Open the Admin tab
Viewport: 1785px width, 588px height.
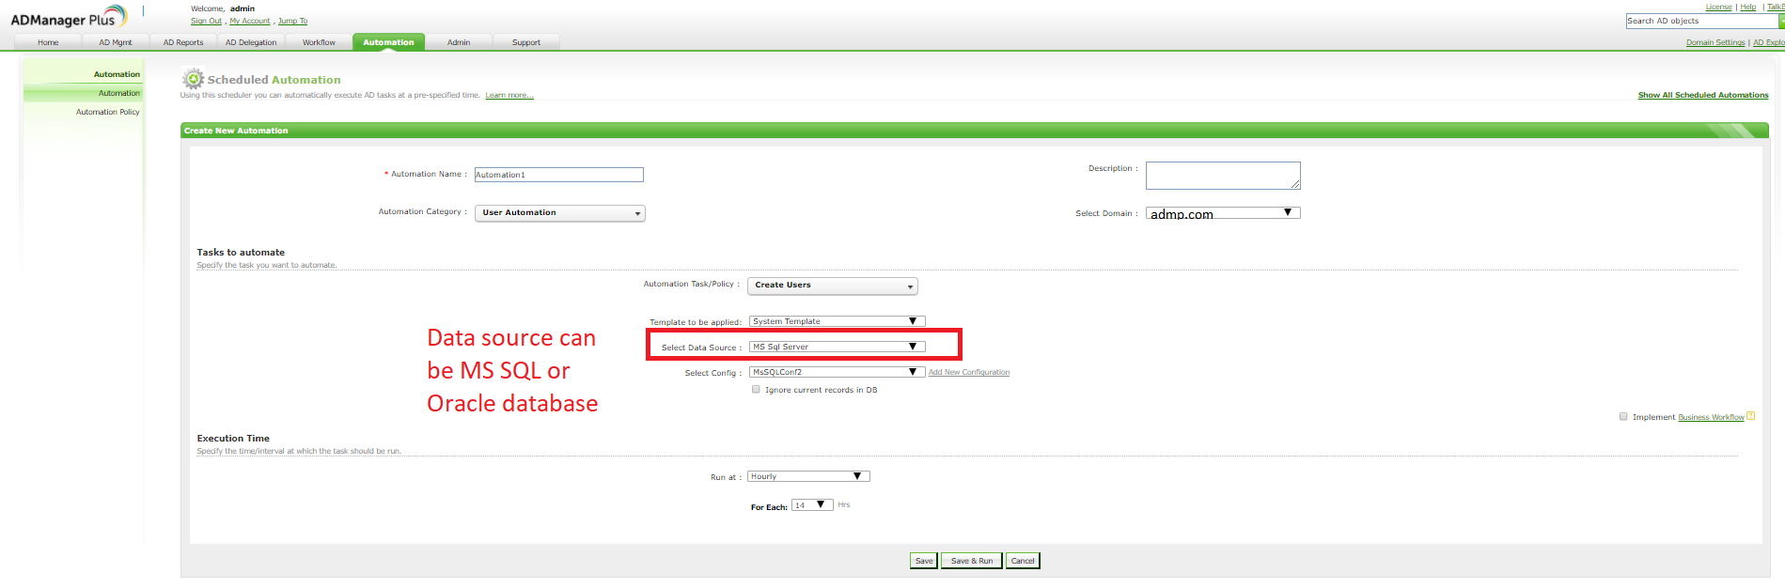459,42
